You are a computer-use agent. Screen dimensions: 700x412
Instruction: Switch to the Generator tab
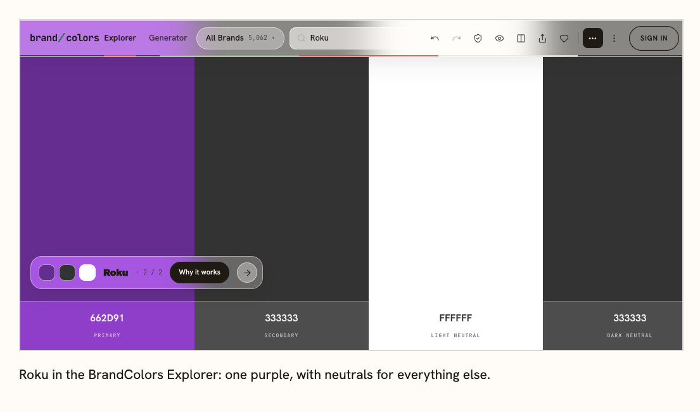pyautogui.click(x=168, y=38)
